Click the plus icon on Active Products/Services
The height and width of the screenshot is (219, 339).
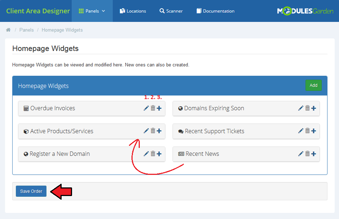pyautogui.click(x=159, y=131)
